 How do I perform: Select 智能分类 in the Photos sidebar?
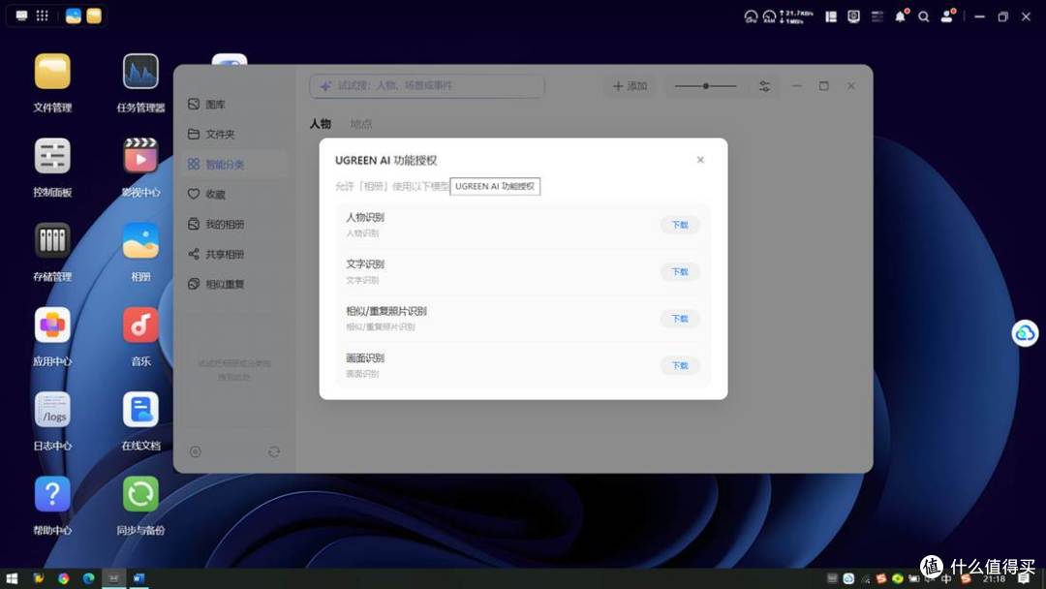point(234,164)
